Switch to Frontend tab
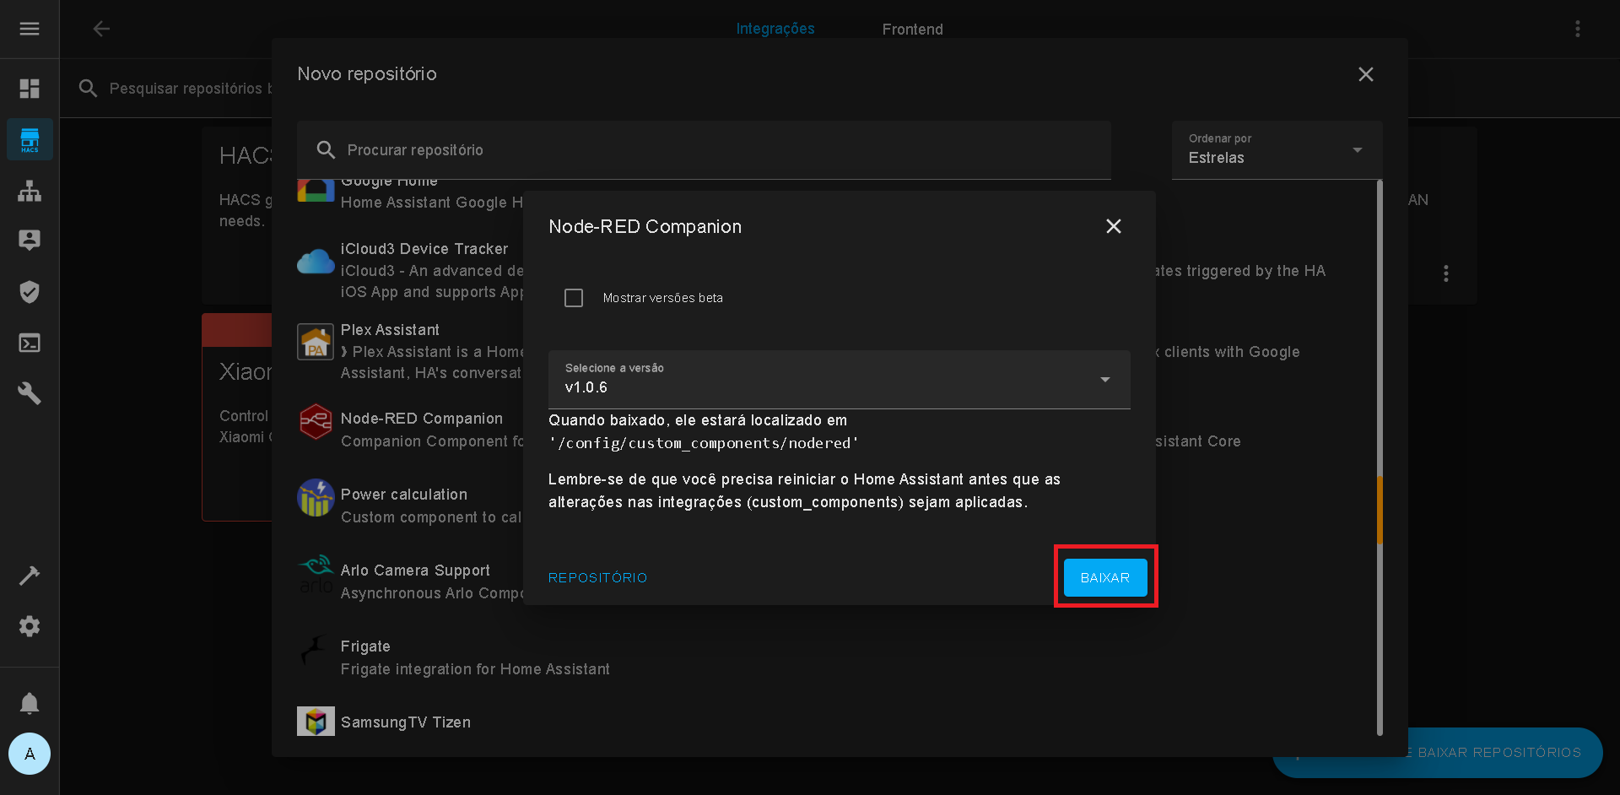 tap(913, 29)
